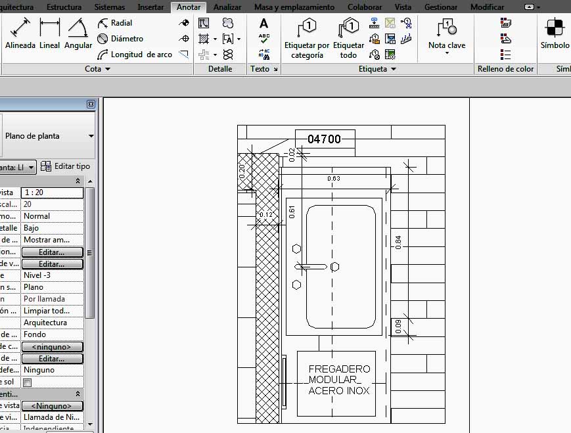Click the Editar tipo button
Viewport: 571px width, 433px height.
65,167
